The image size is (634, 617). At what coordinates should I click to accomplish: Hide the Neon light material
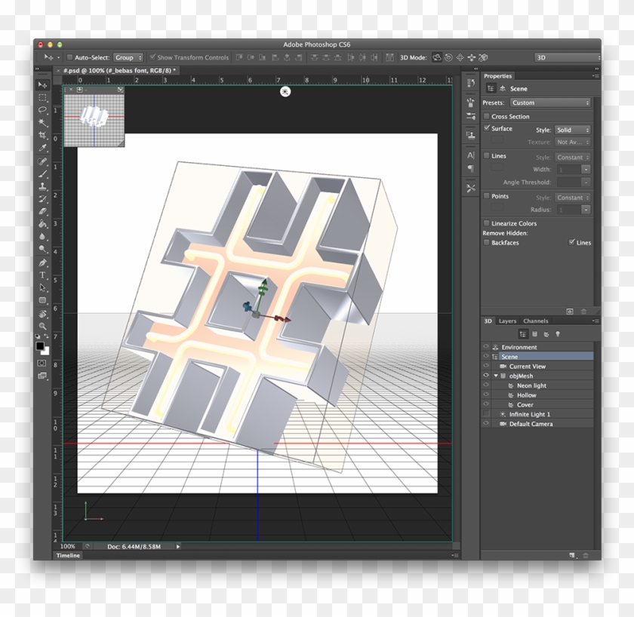point(485,385)
